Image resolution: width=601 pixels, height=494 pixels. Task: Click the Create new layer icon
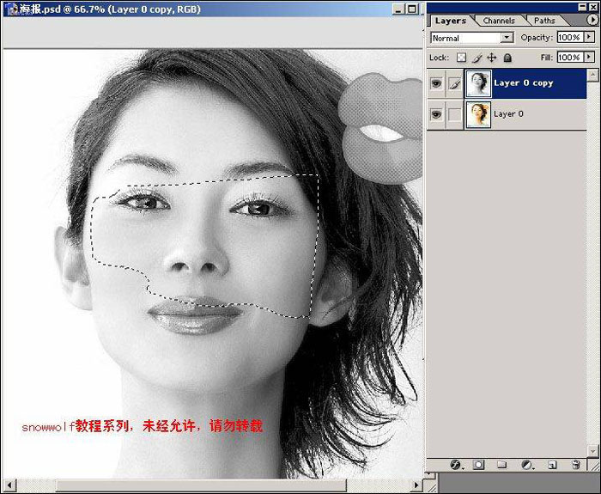tap(552, 465)
